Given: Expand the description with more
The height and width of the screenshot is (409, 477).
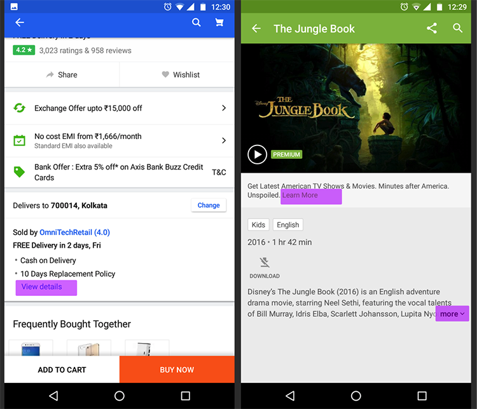Looking at the screenshot, I should coord(452,314).
